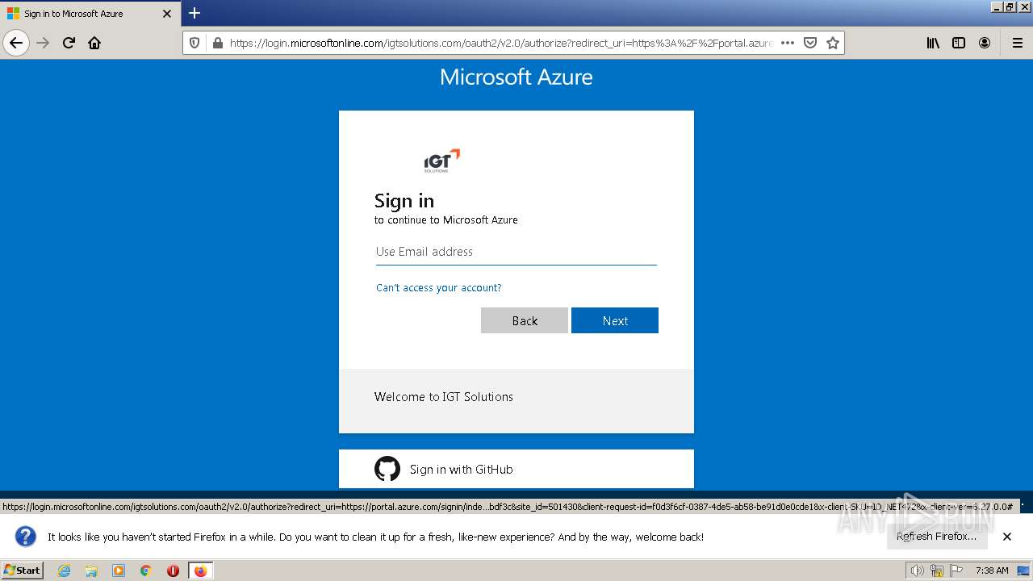This screenshot has width=1033, height=581.
Task: Go to the Firefox home page
Action: [x=94, y=43]
